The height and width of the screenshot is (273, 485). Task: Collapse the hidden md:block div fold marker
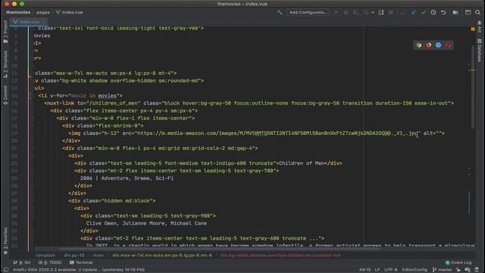[x=32, y=201]
